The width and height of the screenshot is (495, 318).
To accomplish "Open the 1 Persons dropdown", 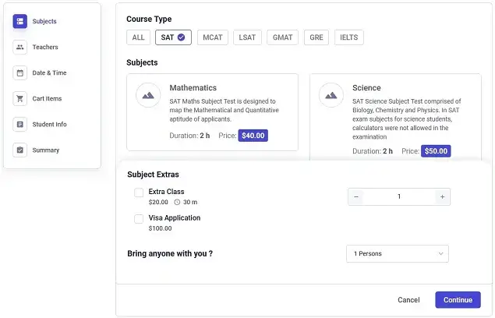I will coord(398,253).
